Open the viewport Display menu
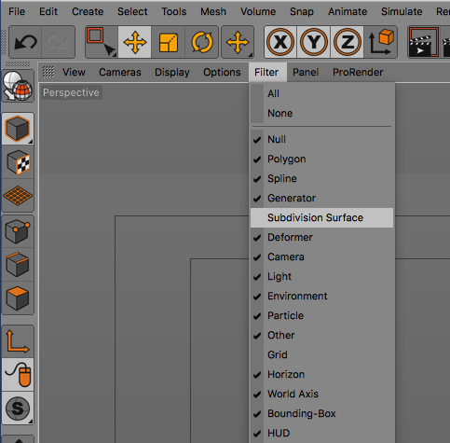 point(172,72)
